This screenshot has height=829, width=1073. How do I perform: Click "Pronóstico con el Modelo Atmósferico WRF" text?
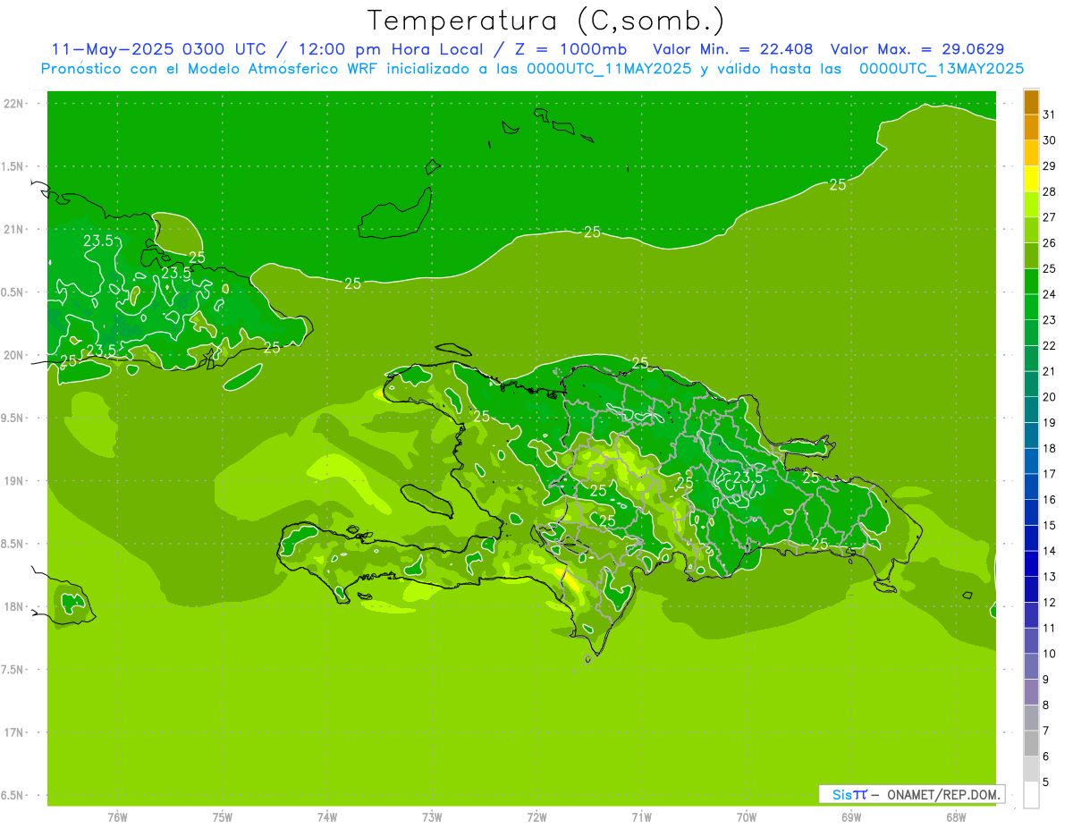pyautogui.click(x=212, y=69)
